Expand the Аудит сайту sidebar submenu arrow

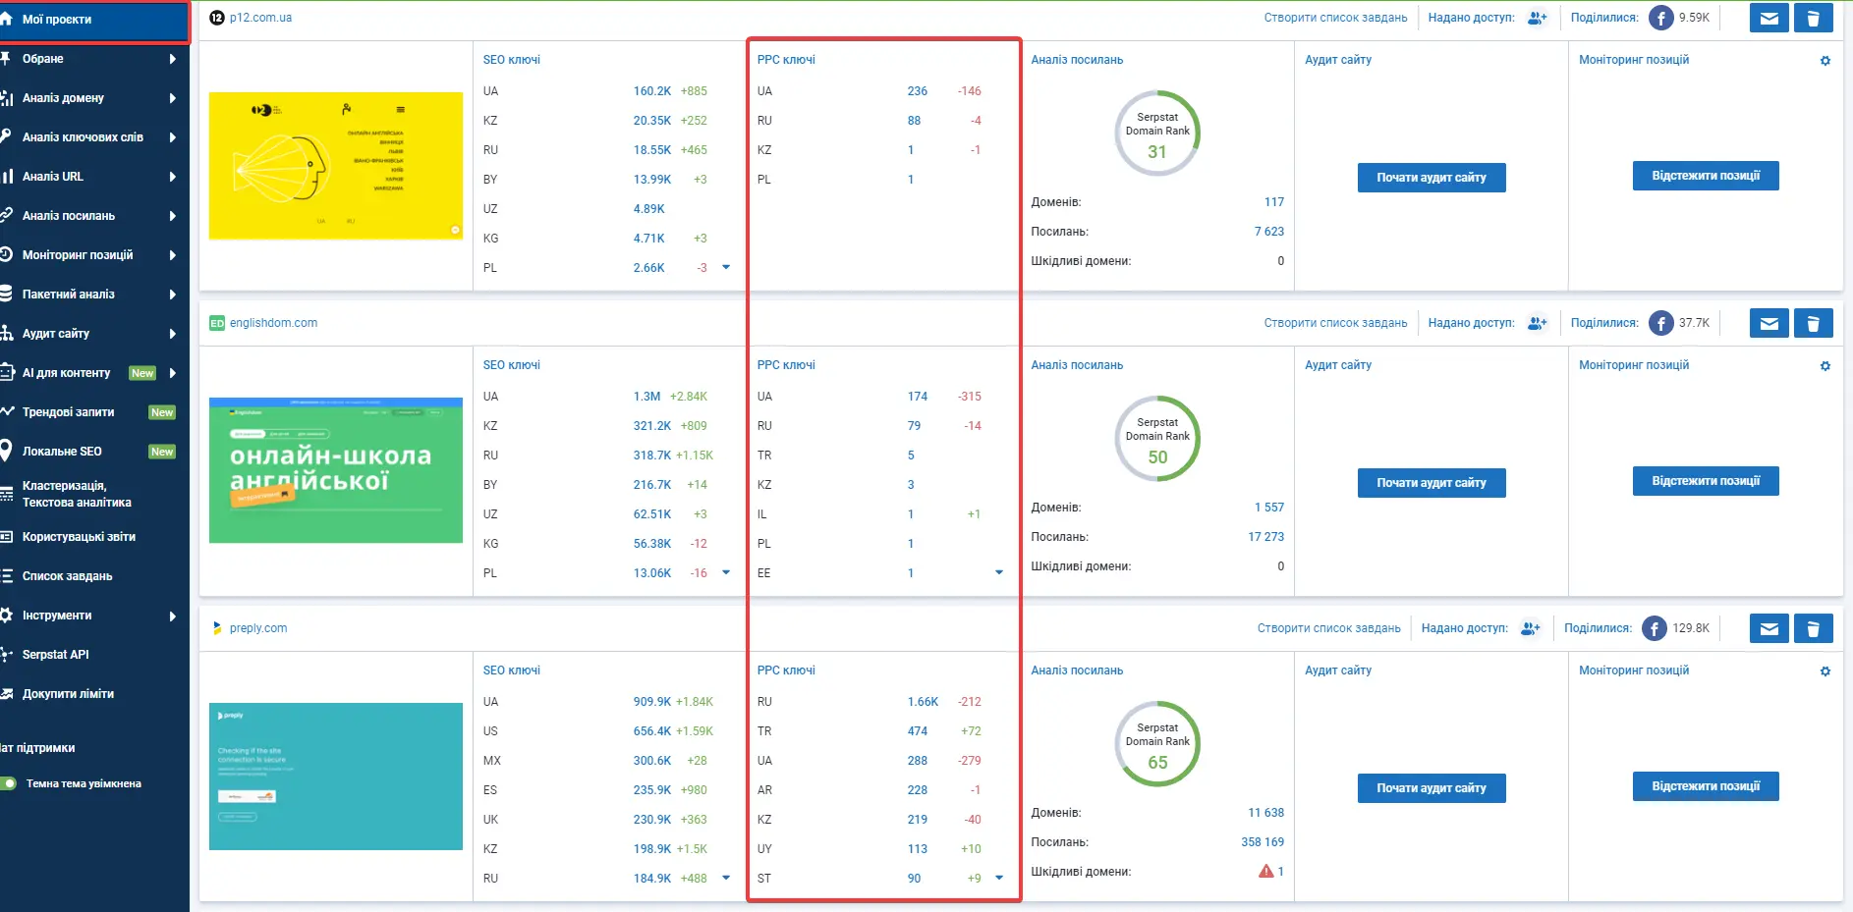(173, 334)
